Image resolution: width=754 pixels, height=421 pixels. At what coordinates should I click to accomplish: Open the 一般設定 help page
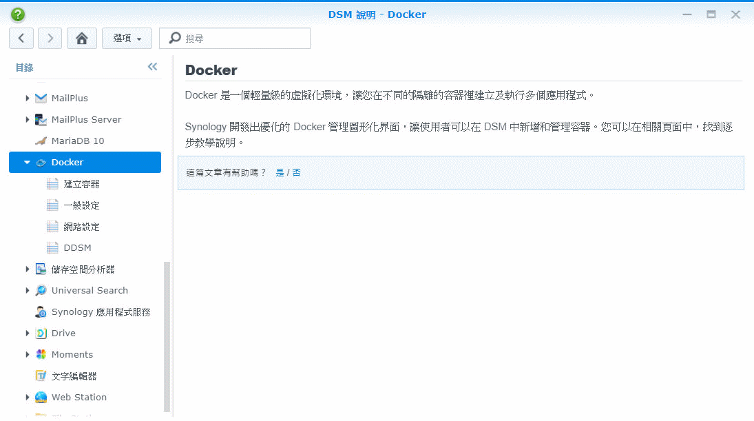(x=82, y=205)
